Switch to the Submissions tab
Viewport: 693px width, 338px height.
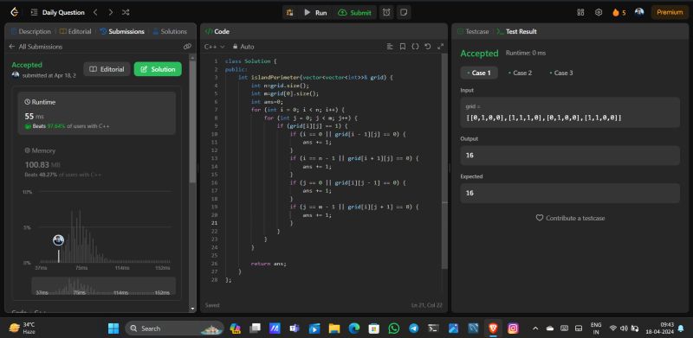(x=122, y=31)
